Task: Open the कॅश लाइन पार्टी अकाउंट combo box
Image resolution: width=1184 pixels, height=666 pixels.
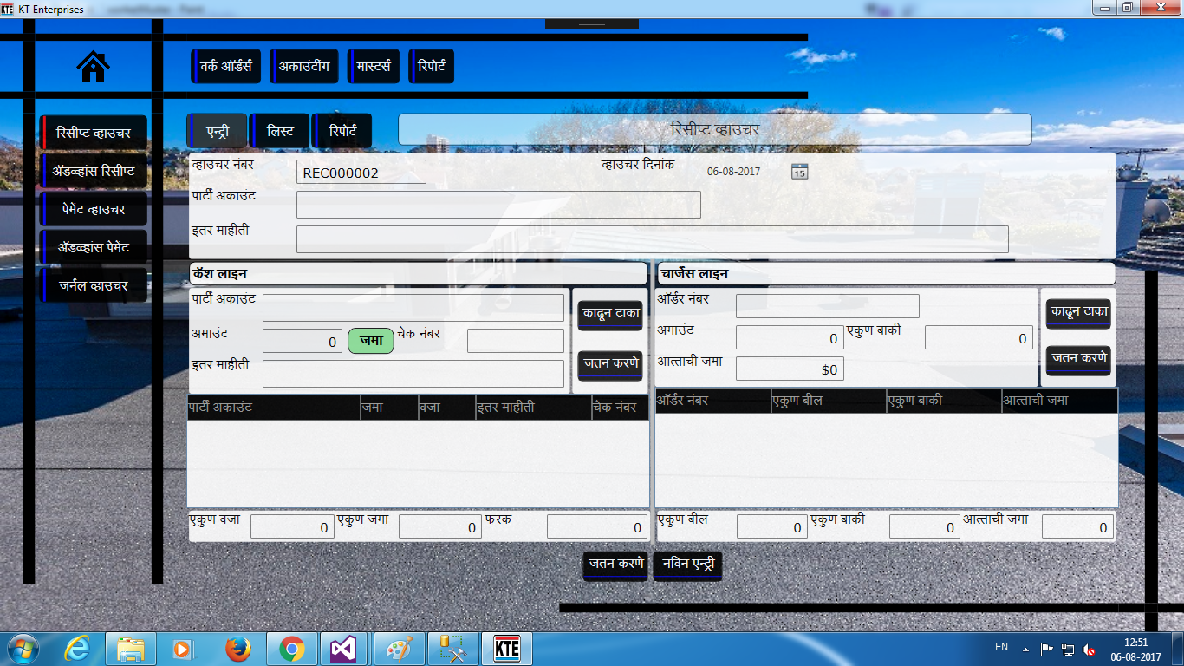Action: (x=413, y=308)
